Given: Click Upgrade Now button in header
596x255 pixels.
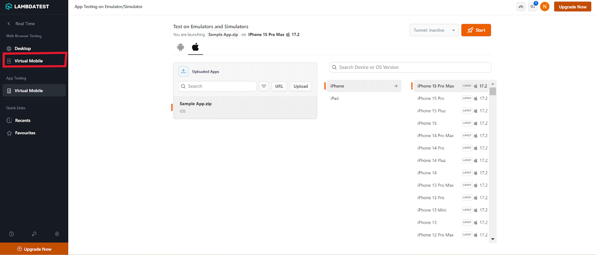Looking at the screenshot, I should pyautogui.click(x=573, y=7).
